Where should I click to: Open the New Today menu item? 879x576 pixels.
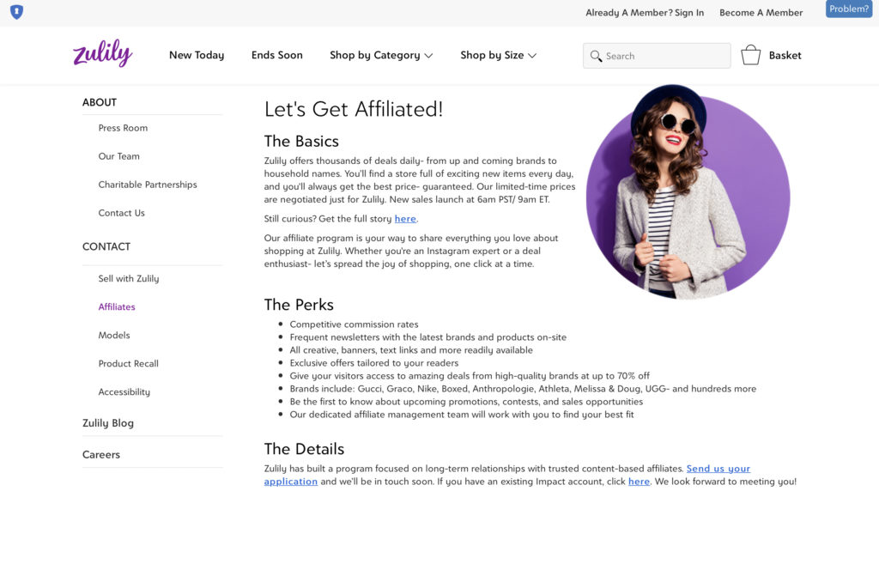[197, 55]
